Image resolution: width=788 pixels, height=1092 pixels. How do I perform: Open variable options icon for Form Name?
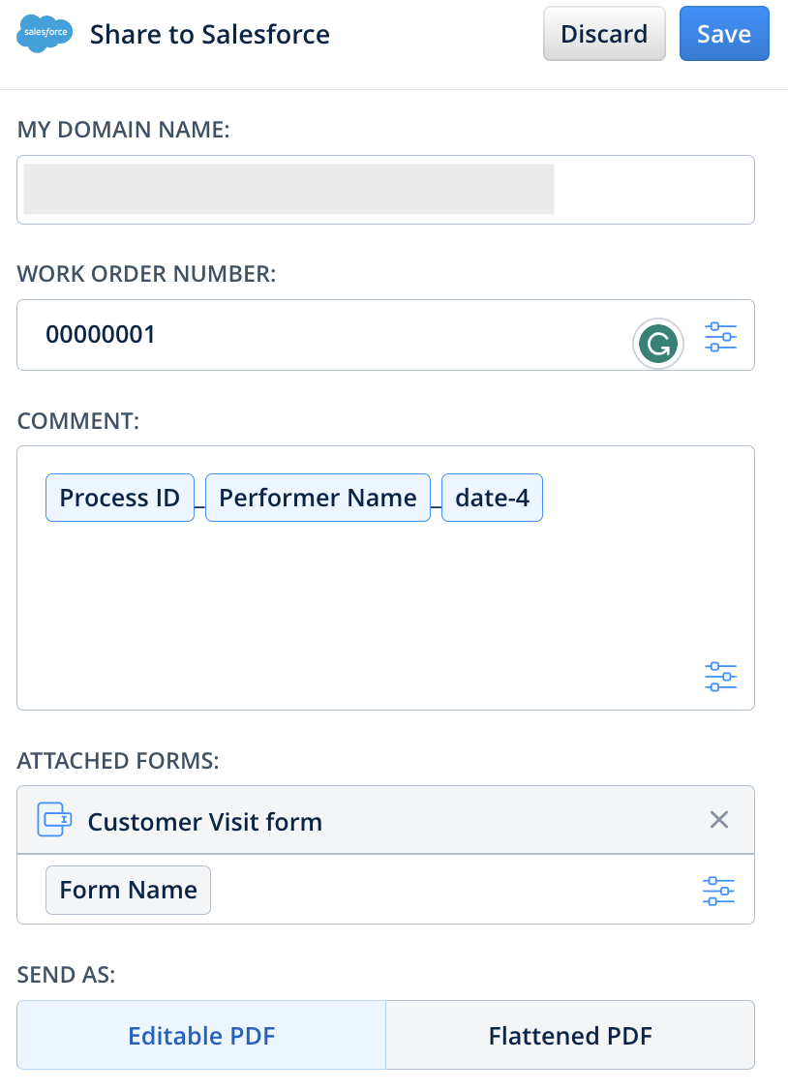pyautogui.click(x=718, y=891)
